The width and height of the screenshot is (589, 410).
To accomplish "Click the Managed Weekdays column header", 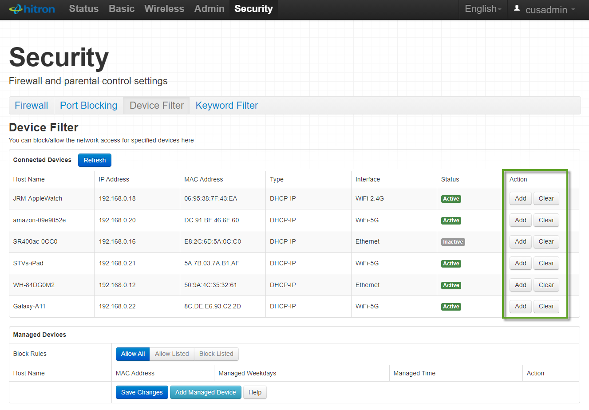I will point(247,373).
